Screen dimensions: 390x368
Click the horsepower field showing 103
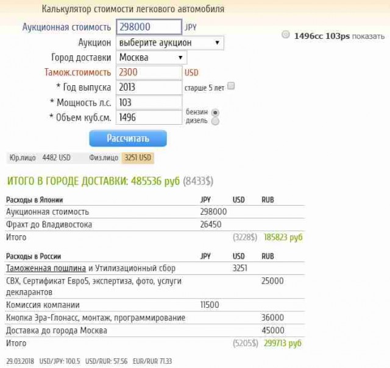point(149,102)
